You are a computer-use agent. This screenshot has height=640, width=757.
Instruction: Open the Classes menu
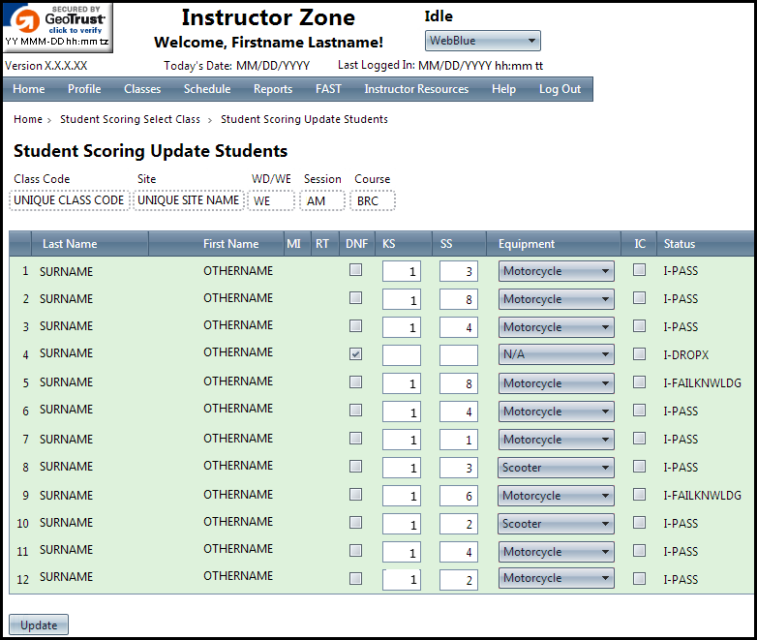[142, 89]
